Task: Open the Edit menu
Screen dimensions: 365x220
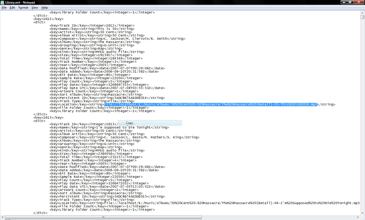Action: click(x=12, y=8)
